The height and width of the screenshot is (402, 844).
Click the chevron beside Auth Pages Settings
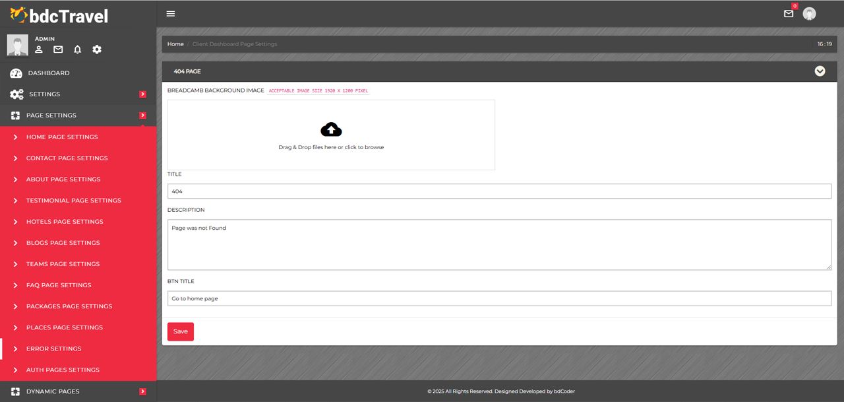coord(15,370)
